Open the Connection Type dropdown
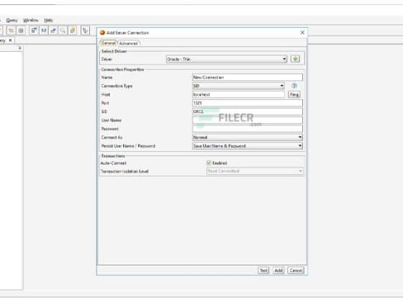The width and height of the screenshot is (403, 302). point(238,86)
